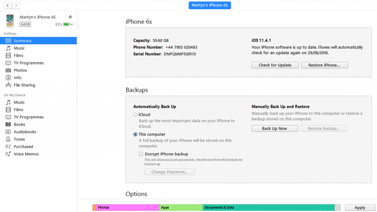Click the Books open-book icon
377x212 pixels.
(x=8, y=124)
